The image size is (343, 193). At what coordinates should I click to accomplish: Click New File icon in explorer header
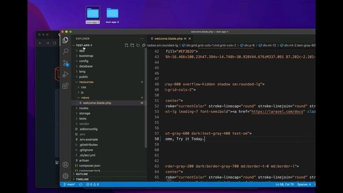[x=126, y=45]
